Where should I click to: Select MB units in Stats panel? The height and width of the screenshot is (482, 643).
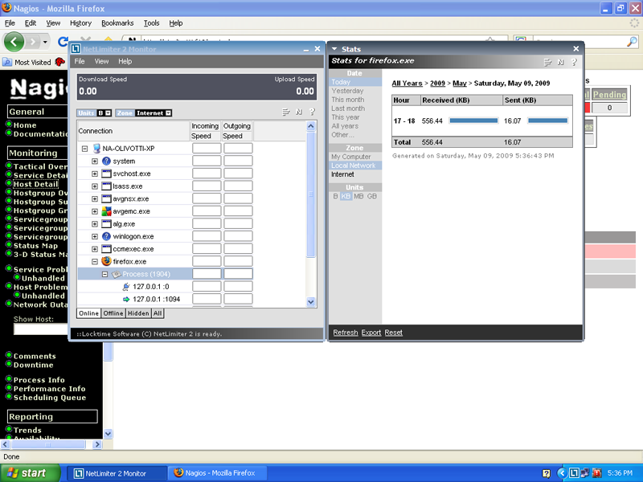pos(358,196)
